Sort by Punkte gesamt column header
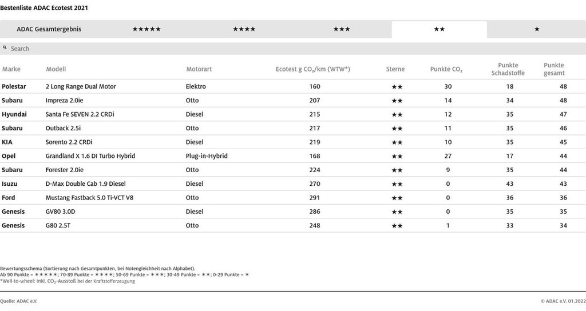 [553, 69]
